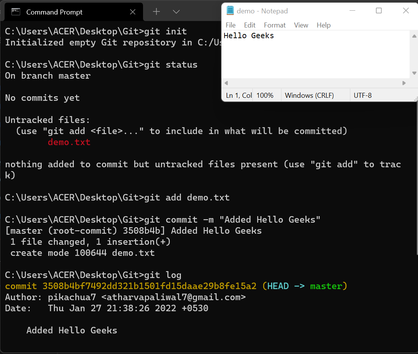Open the Format menu in Notepad
Screen dimensions: 418x354
tap(275, 25)
